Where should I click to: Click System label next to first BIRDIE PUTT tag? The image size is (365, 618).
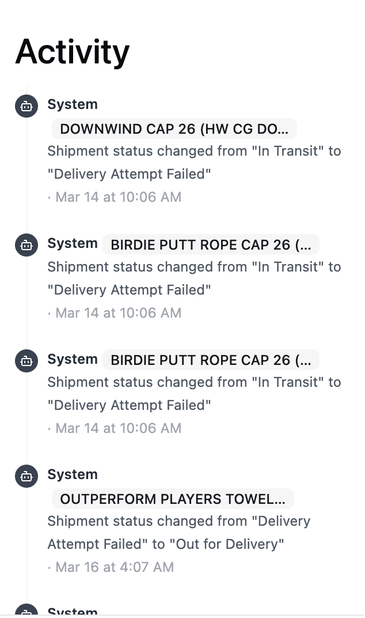[x=73, y=244]
